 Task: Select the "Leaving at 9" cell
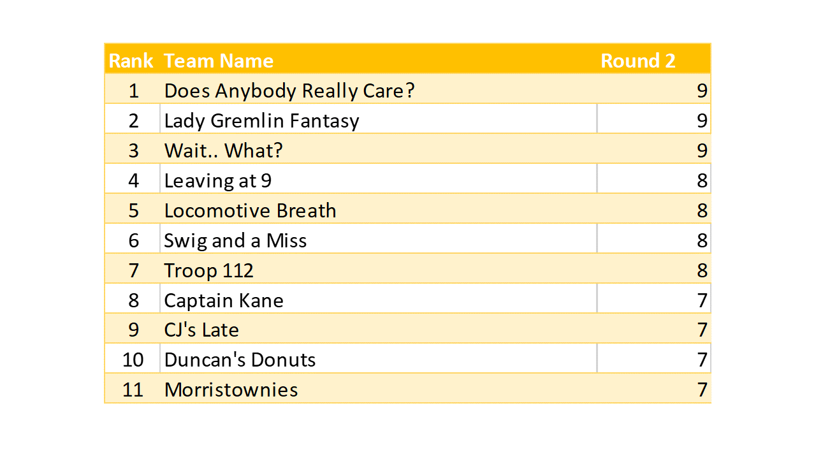(x=217, y=180)
